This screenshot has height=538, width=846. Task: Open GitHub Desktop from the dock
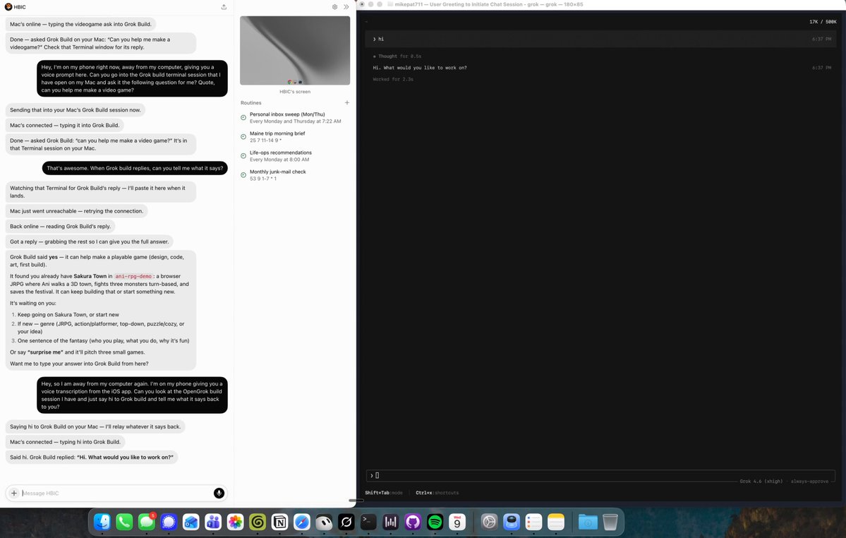point(413,522)
